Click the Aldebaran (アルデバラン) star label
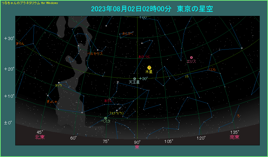 pos(116,113)
